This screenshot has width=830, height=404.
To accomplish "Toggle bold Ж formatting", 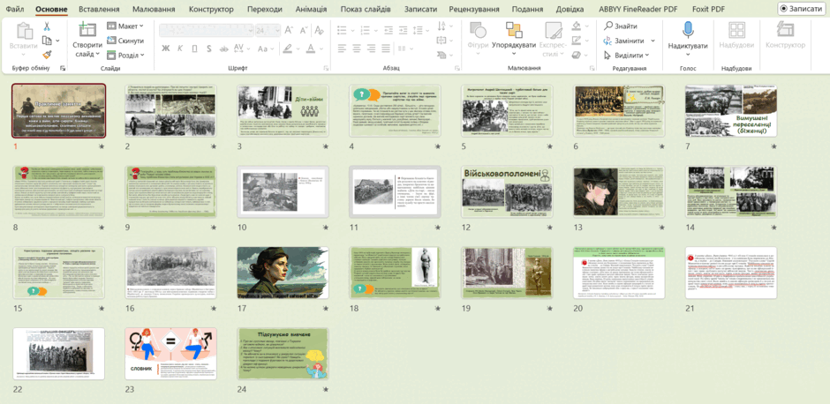I will [x=166, y=49].
